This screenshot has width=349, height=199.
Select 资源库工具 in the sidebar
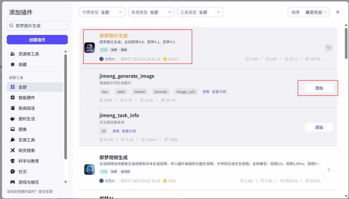35,54
